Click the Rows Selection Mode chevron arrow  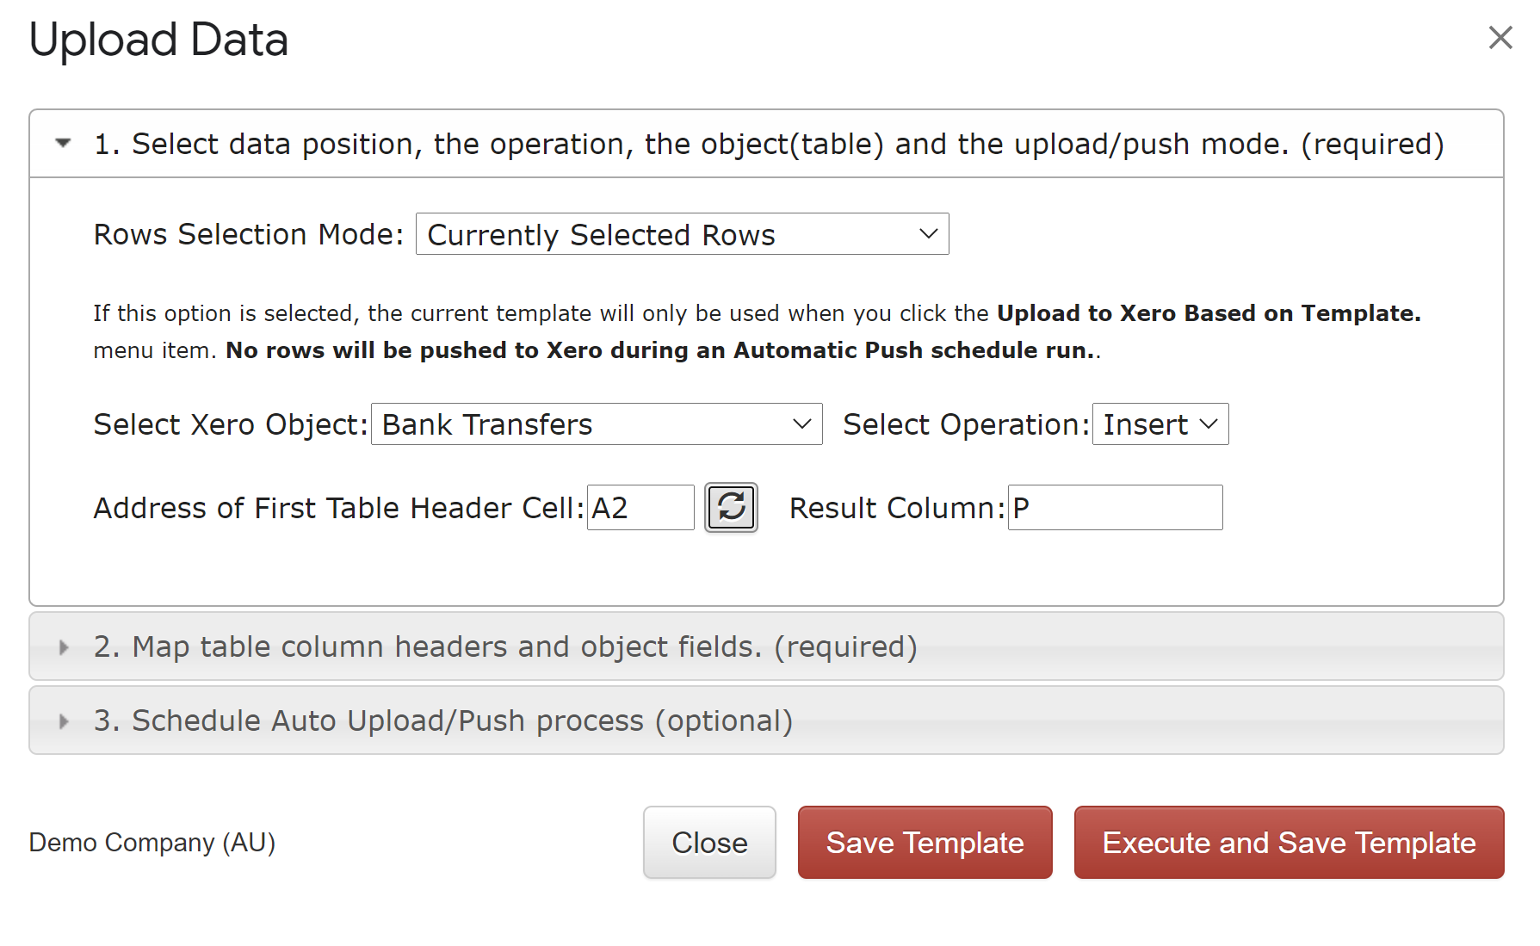point(928,234)
